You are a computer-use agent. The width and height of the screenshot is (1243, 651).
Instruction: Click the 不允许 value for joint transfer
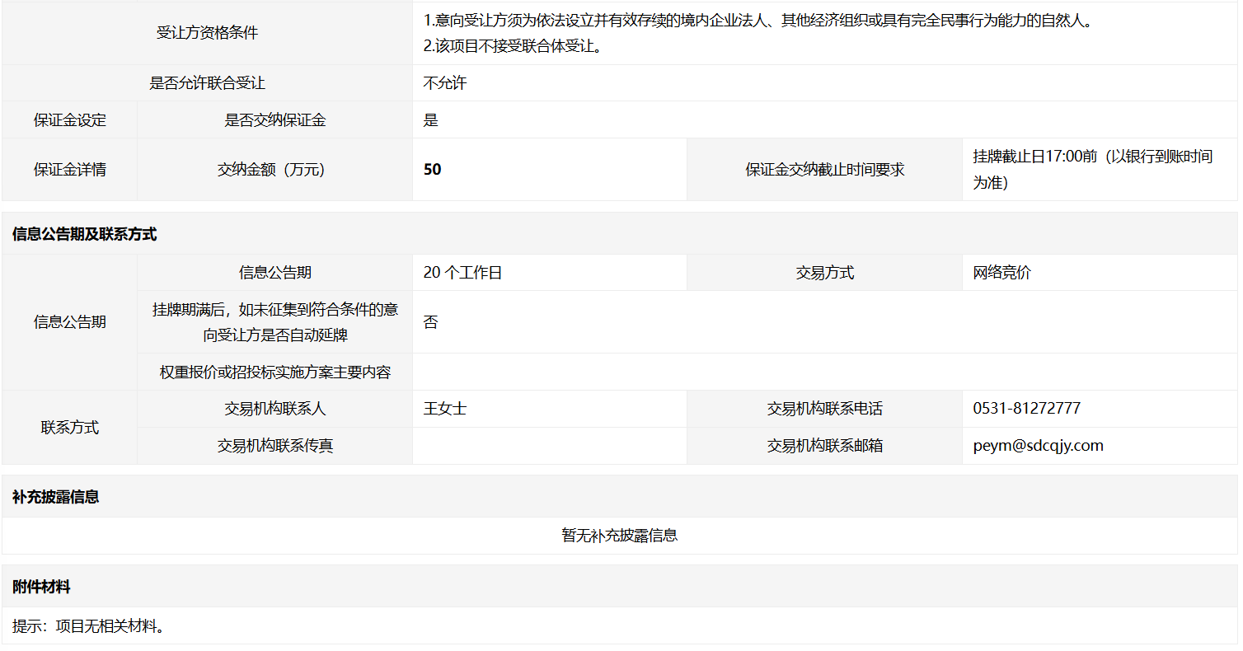click(444, 83)
